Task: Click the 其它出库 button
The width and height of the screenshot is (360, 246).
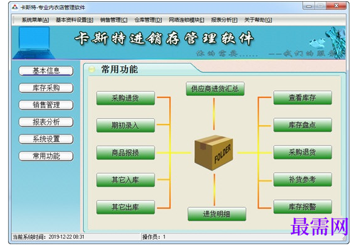Action: [x=125, y=207]
